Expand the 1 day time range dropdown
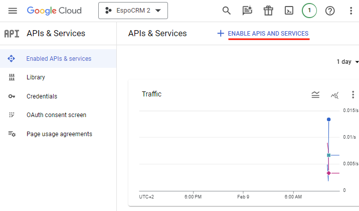Image resolution: width=359 pixels, height=211 pixels. pos(347,62)
